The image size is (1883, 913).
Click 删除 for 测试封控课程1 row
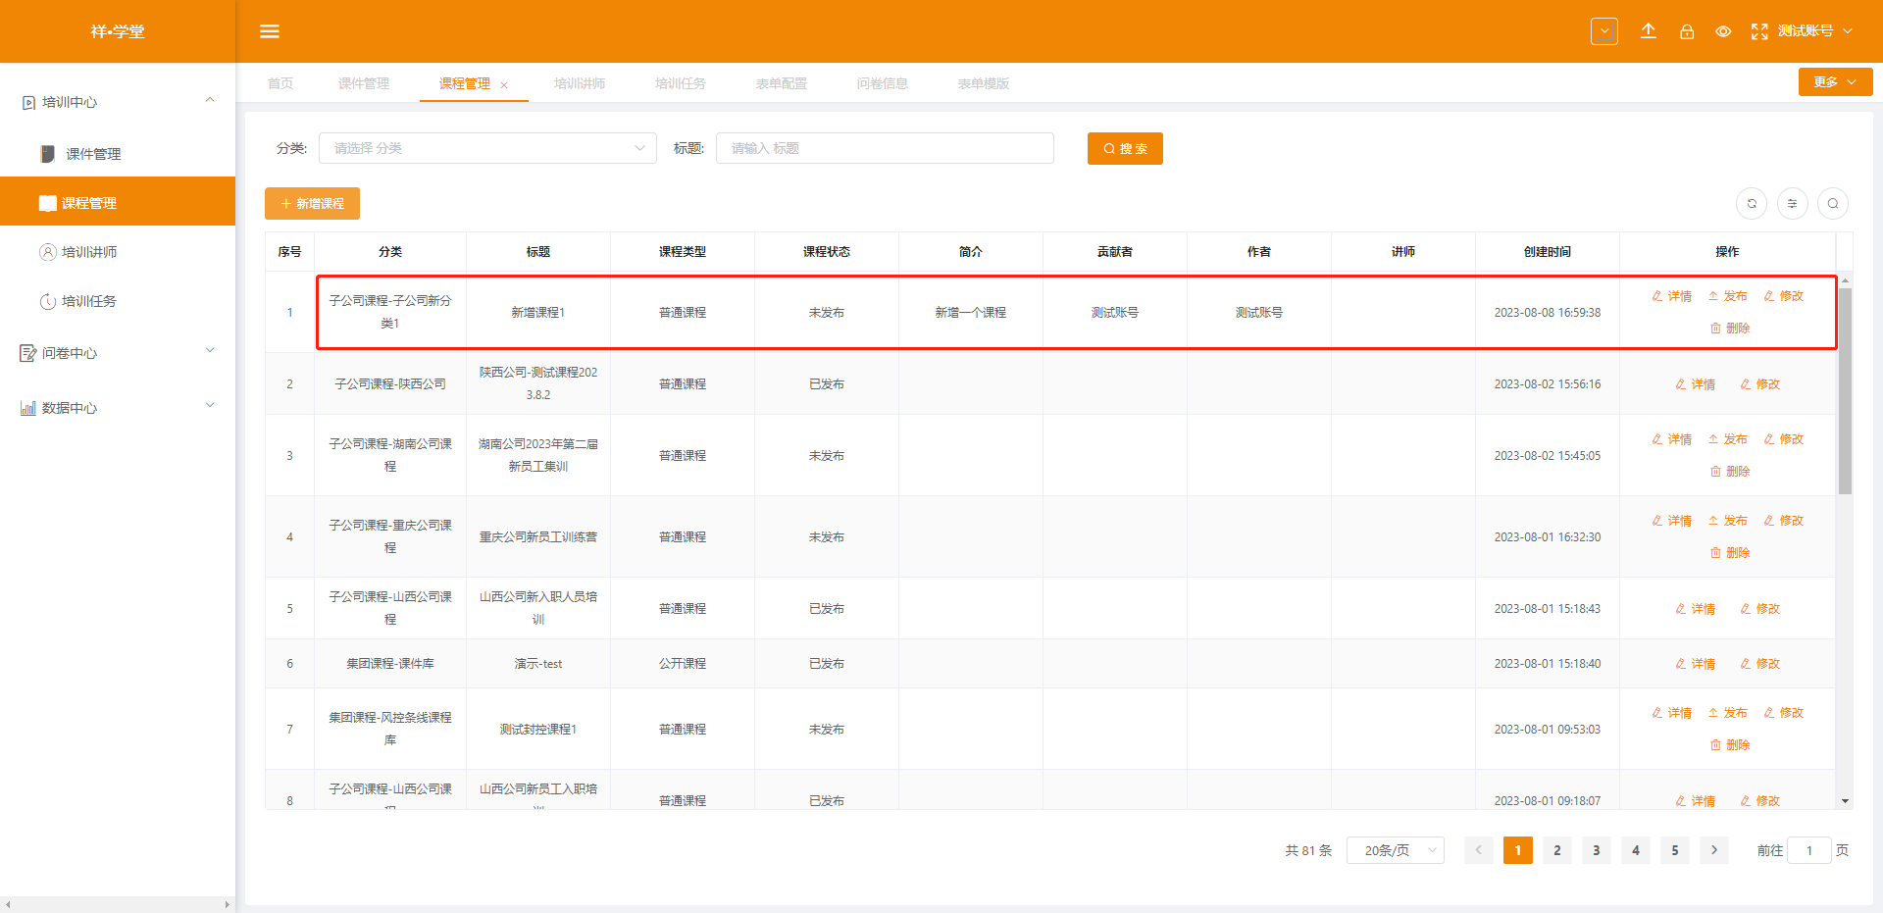pos(1730,745)
